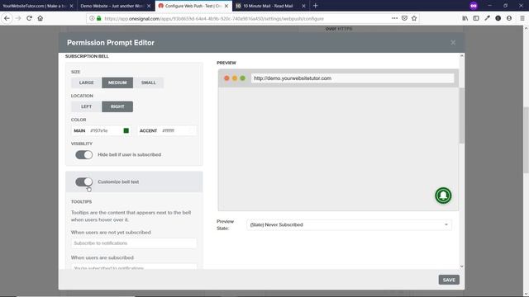
Task: Close the 10 Minute Mail tab
Action: tap(303, 6)
